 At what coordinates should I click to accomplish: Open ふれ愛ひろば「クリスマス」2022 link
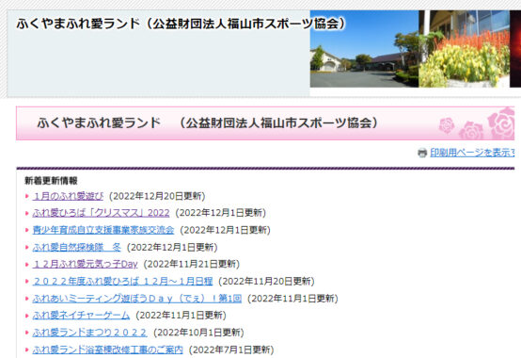coord(101,213)
